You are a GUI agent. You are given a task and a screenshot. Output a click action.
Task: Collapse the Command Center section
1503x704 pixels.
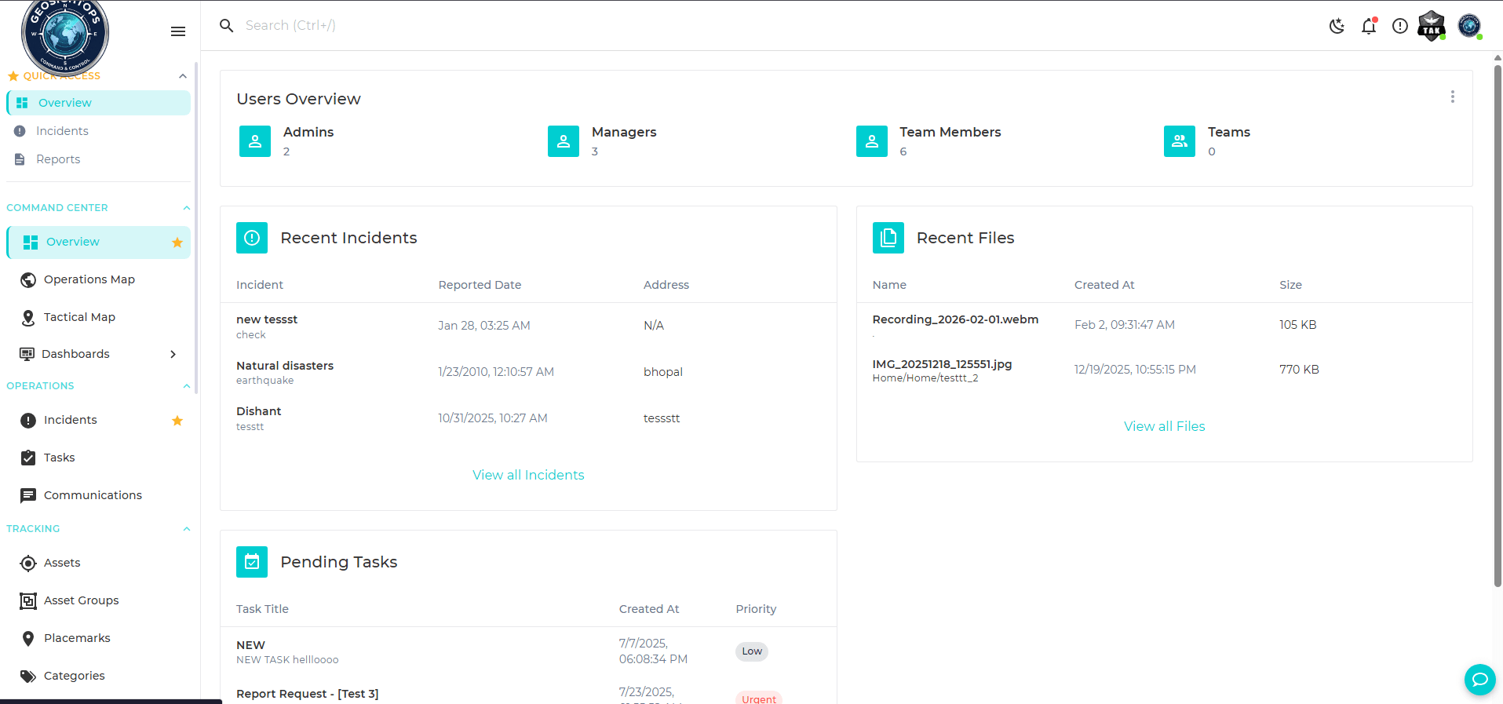[x=186, y=208]
